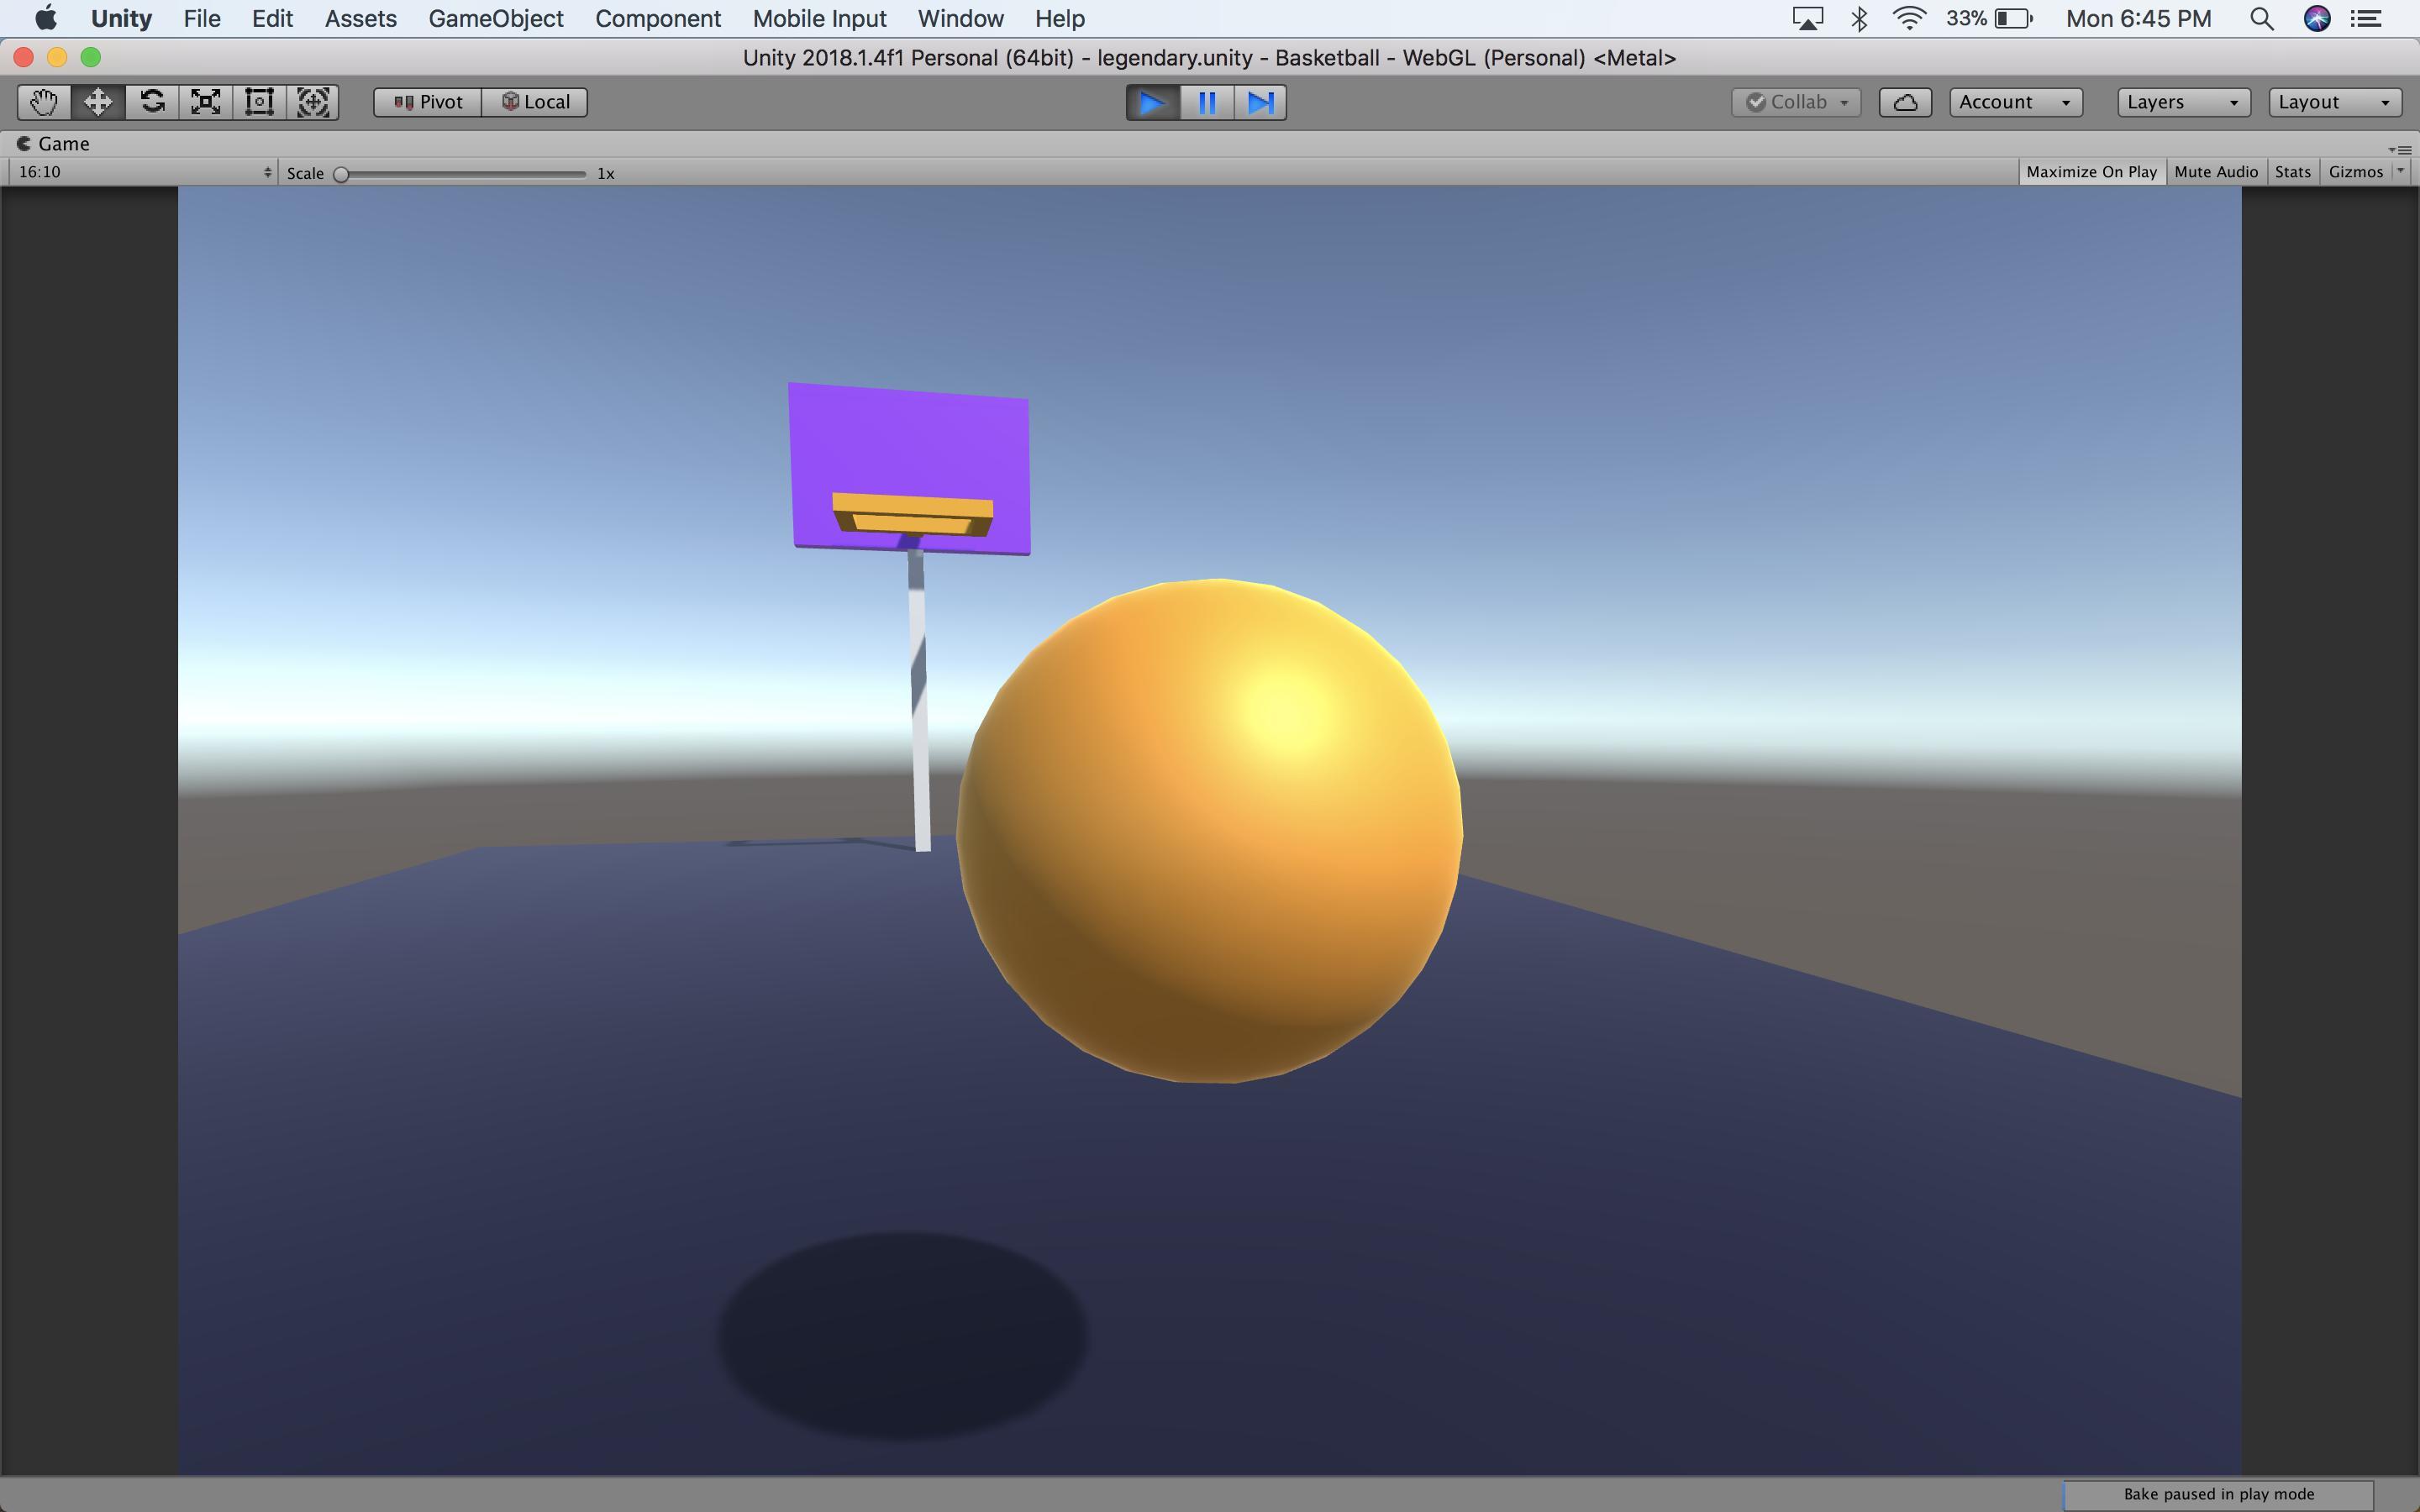The height and width of the screenshot is (1512, 2420).
Task: Open the Unity application menu
Action: click(121, 18)
